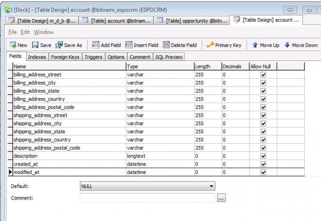Click the Comment ellipsis button
Viewport: 321px width, 221px height.
(221, 198)
